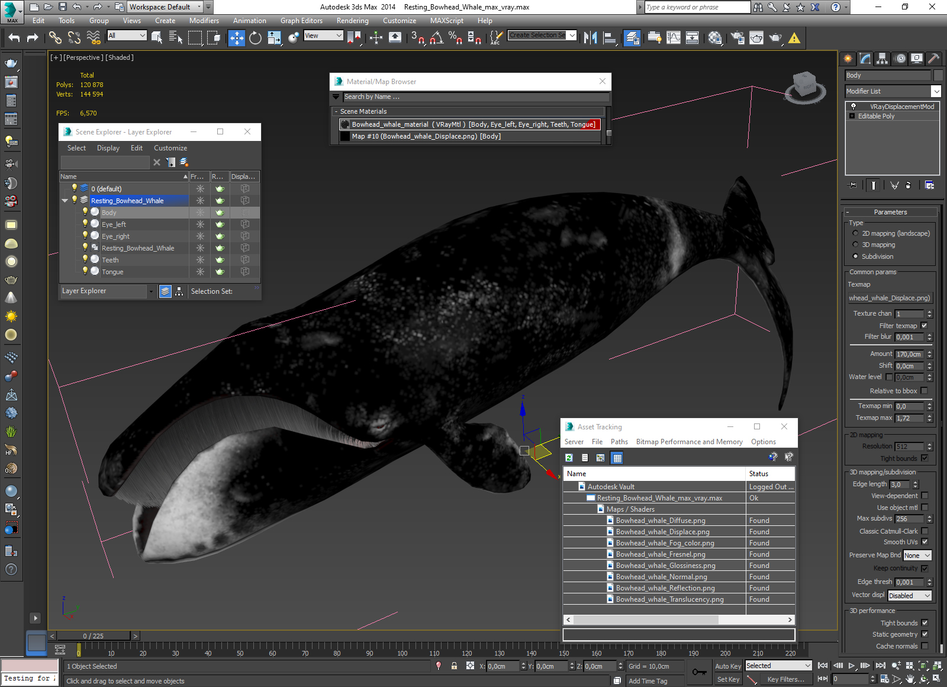
Task: Click the Auto Key button
Action: pyautogui.click(x=728, y=666)
